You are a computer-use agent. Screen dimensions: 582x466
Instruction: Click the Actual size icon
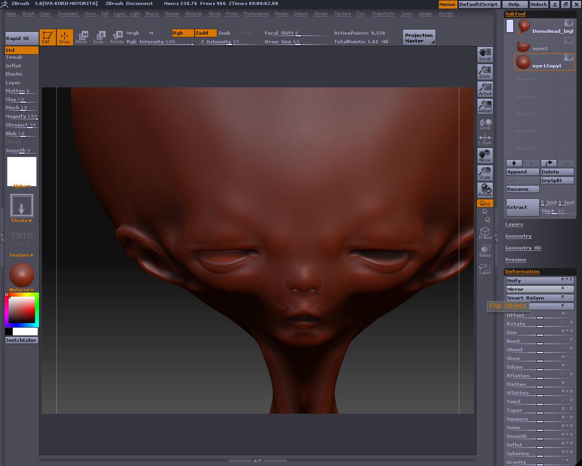(485, 89)
